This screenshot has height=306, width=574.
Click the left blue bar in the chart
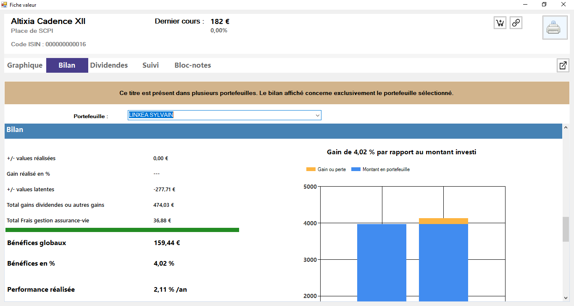pos(382,261)
